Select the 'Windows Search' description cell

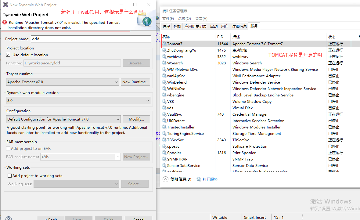(247, 63)
